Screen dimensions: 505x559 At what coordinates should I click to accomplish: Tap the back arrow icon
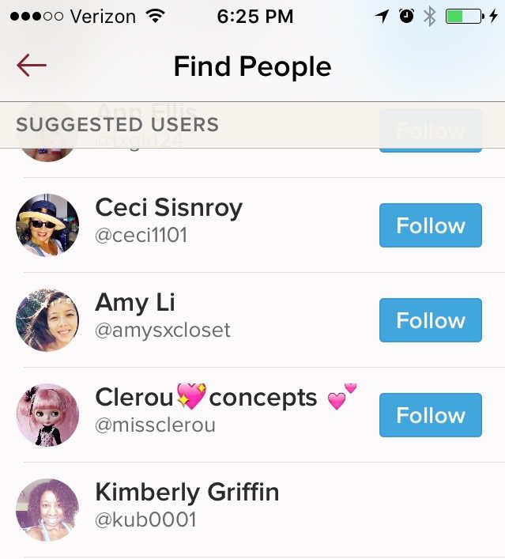(32, 66)
